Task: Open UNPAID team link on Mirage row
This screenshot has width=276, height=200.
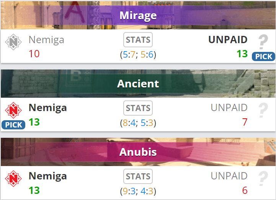Action: pyautogui.click(x=228, y=40)
